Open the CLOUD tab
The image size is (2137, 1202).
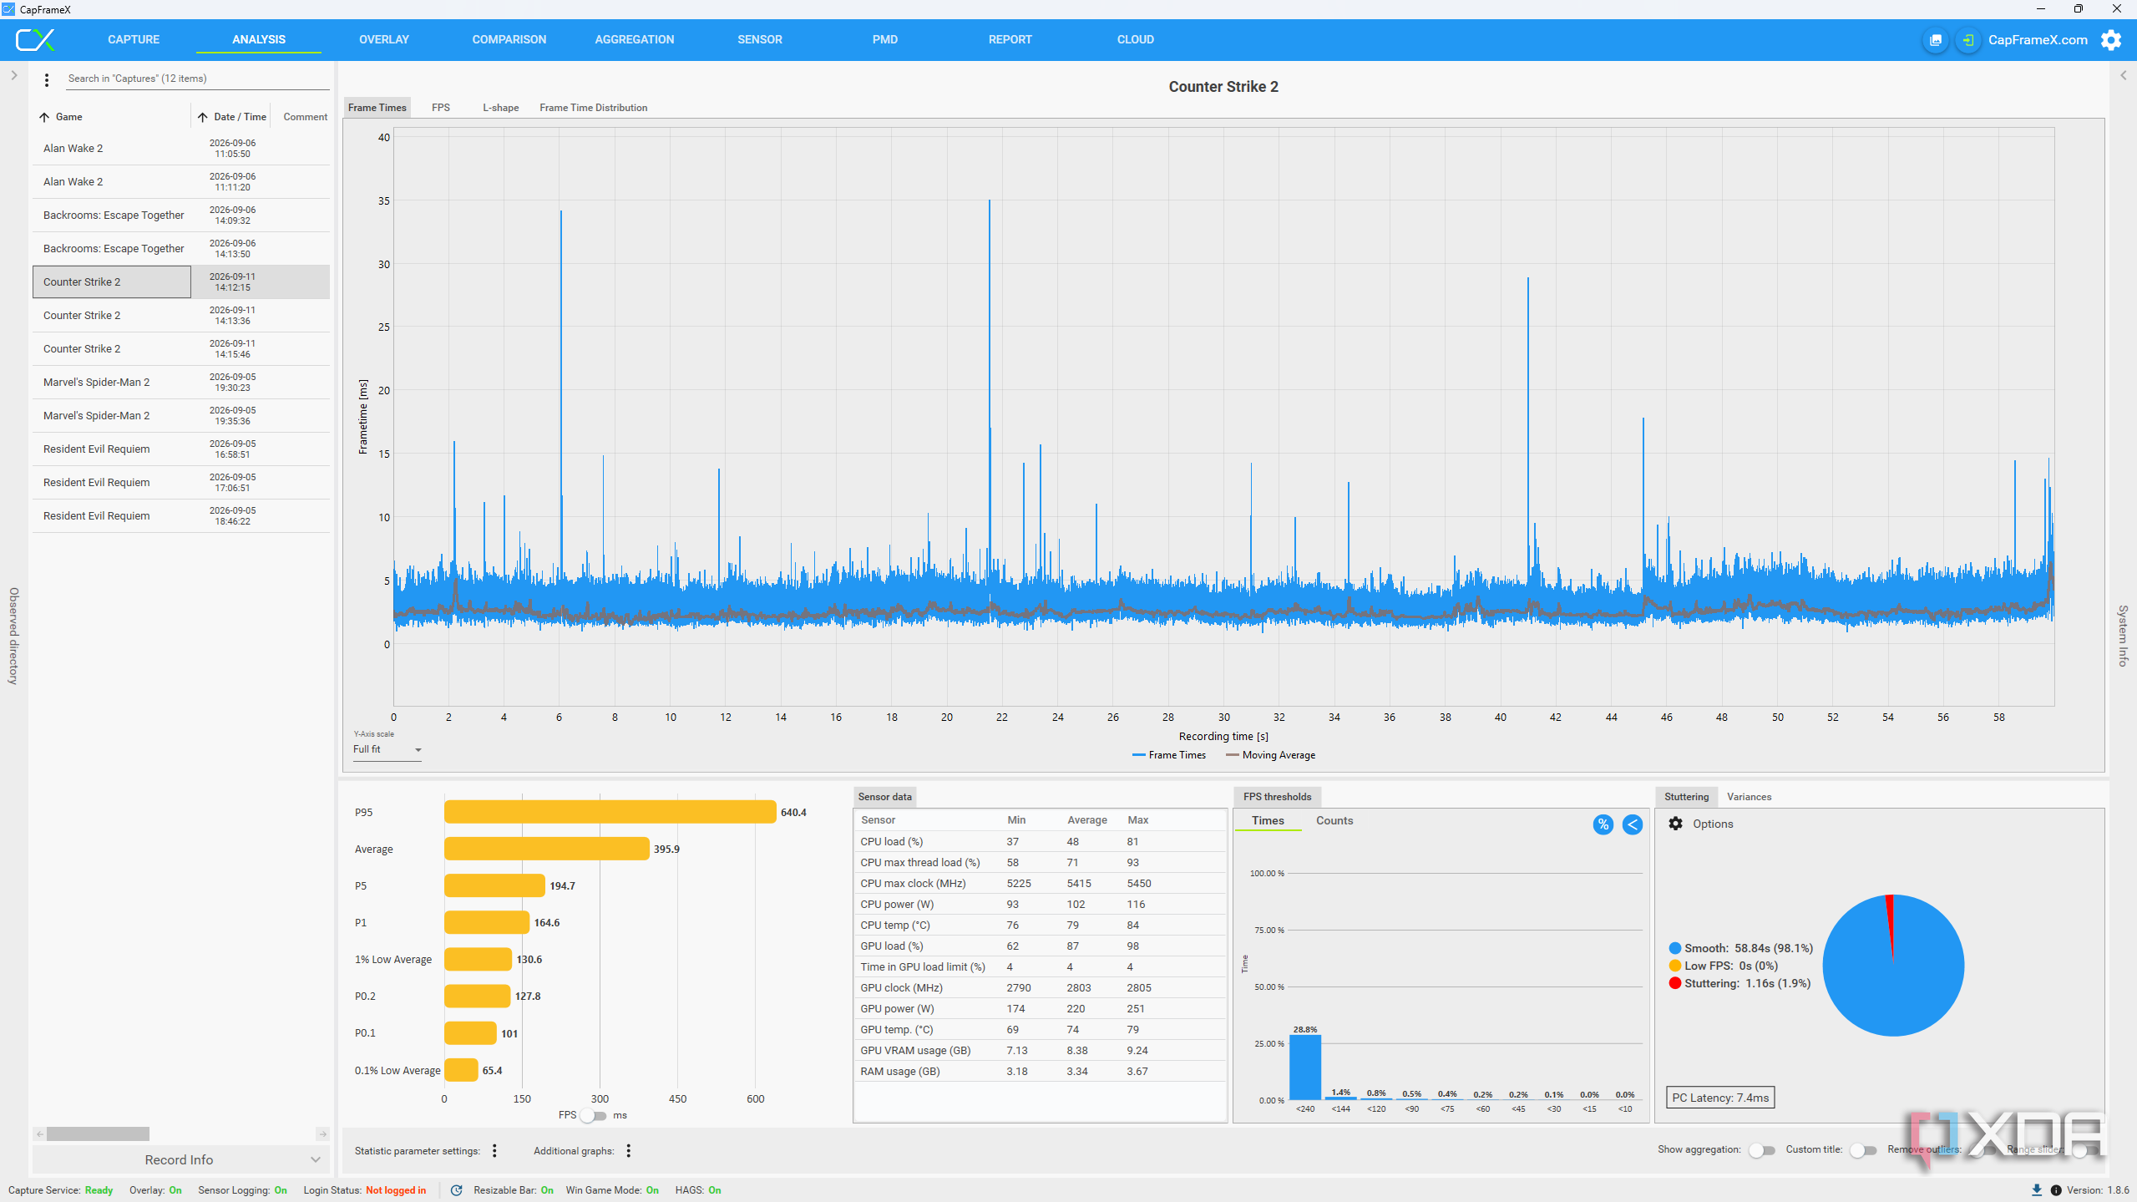[1136, 39]
